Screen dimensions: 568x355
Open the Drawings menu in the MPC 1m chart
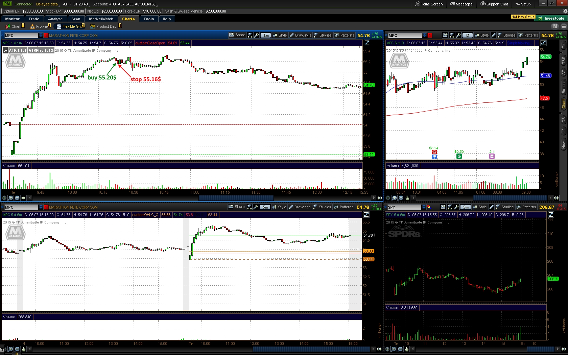click(300, 35)
